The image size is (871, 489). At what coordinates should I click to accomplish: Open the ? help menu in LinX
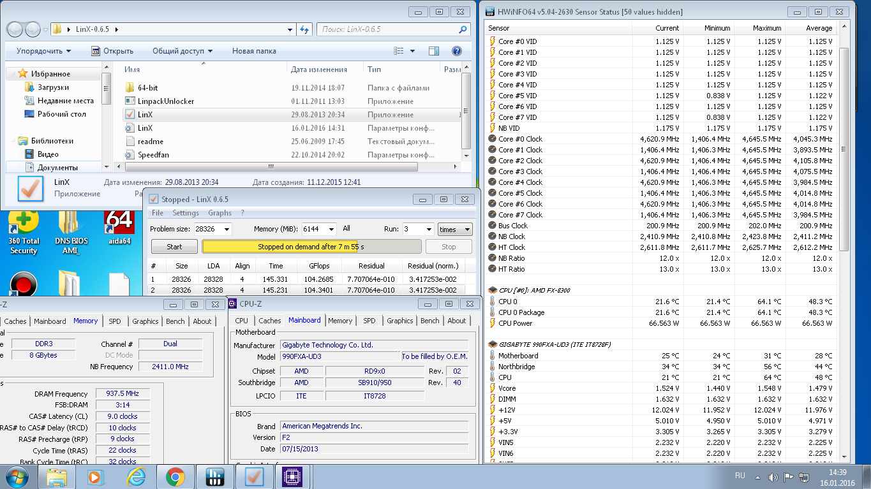click(242, 213)
